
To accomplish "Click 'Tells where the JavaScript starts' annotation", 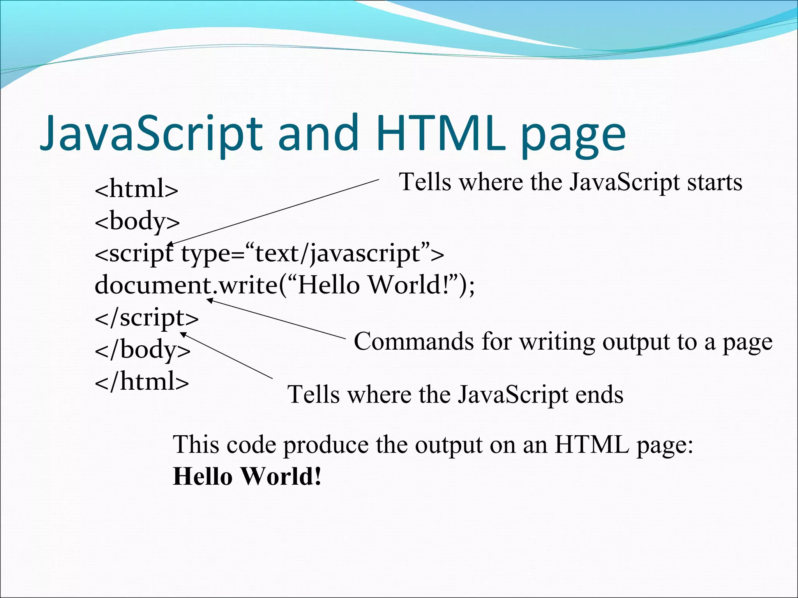I will tap(570, 182).
